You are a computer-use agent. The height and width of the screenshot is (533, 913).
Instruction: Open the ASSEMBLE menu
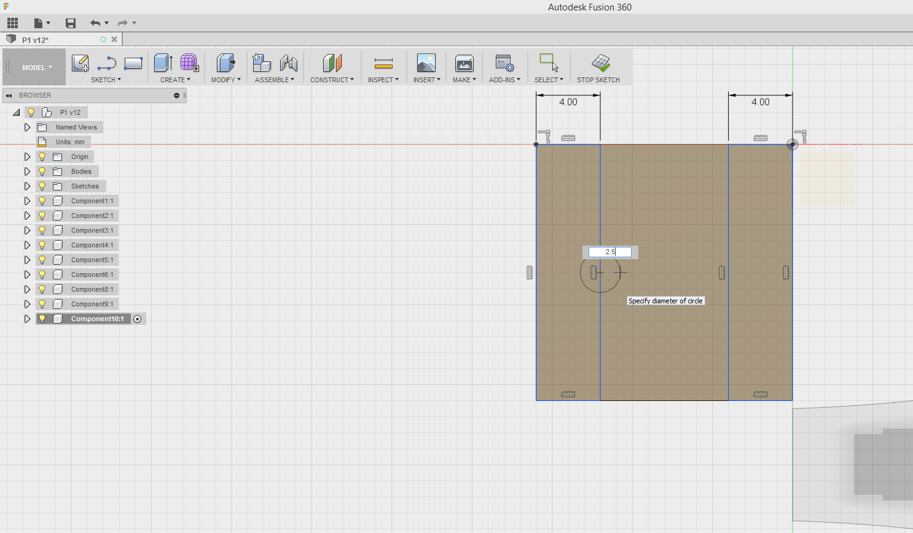[275, 80]
